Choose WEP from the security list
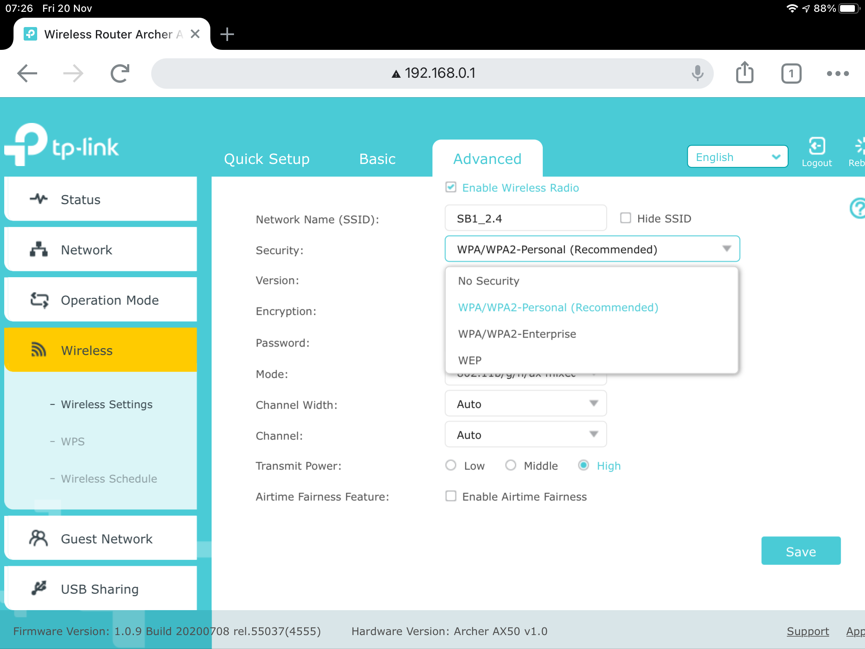The width and height of the screenshot is (865, 649). pos(470,360)
